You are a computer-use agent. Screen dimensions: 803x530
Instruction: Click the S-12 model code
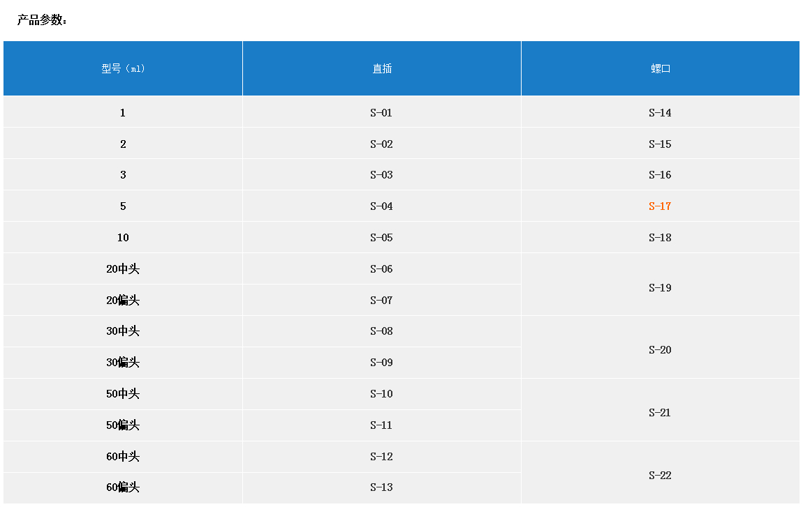(381, 457)
